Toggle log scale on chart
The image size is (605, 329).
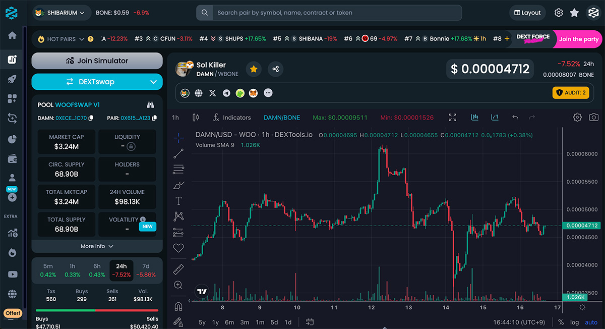click(x=574, y=322)
